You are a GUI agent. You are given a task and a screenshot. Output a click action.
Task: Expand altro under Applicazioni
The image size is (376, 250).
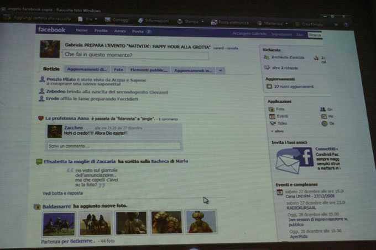[278, 131]
